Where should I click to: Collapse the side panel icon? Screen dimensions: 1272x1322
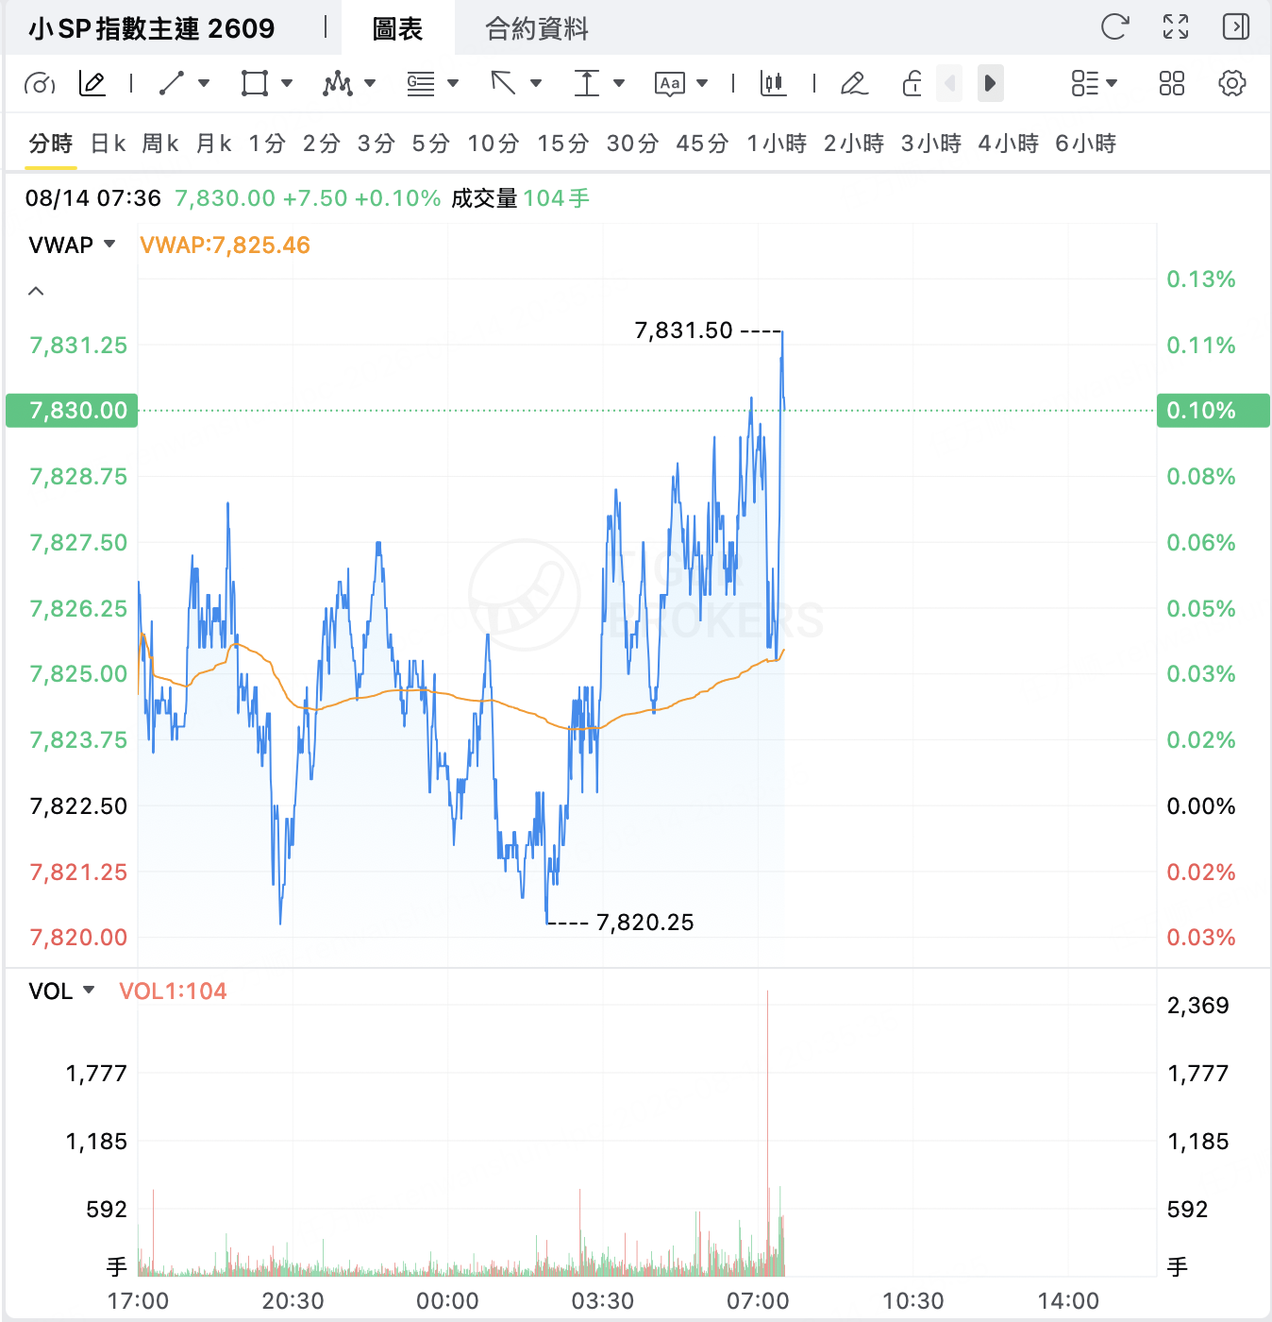[x=1235, y=26]
